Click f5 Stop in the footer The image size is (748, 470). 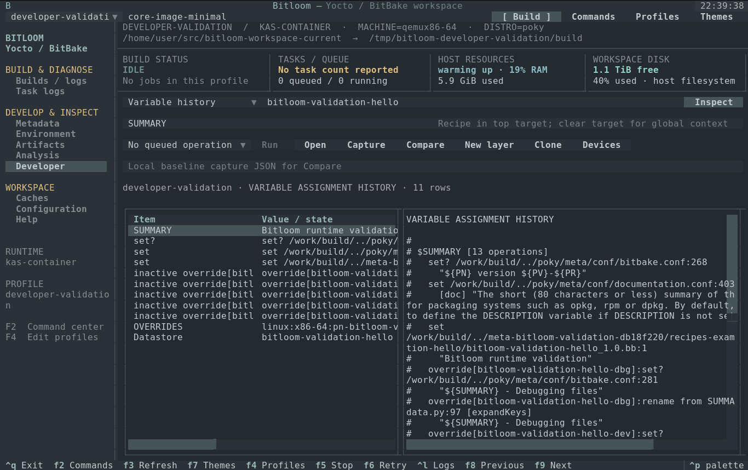click(x=334, y=466)
